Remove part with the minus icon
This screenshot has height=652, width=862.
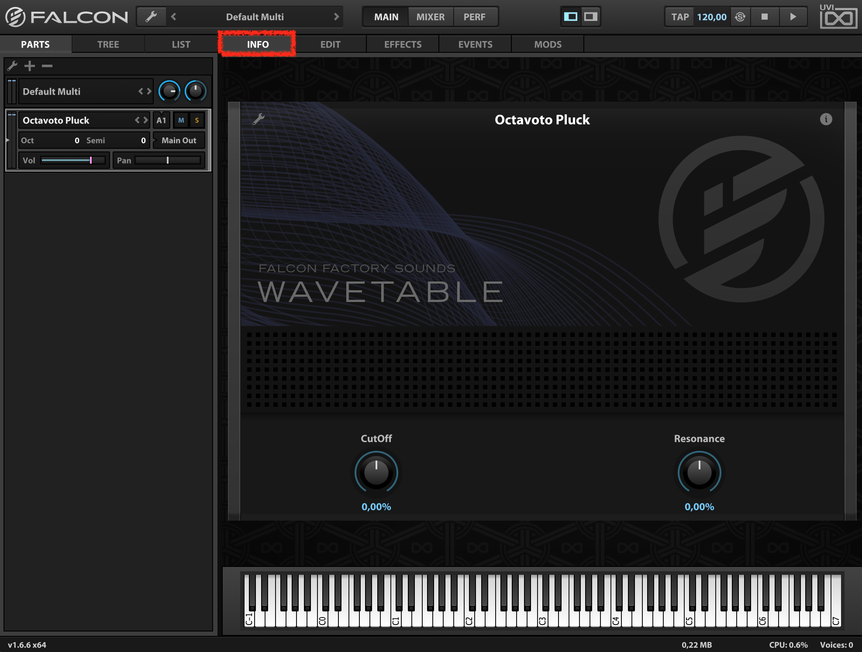pos(47,66)
